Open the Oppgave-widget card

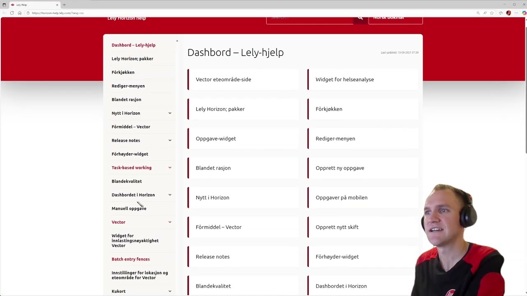click(x=243, y=139)
